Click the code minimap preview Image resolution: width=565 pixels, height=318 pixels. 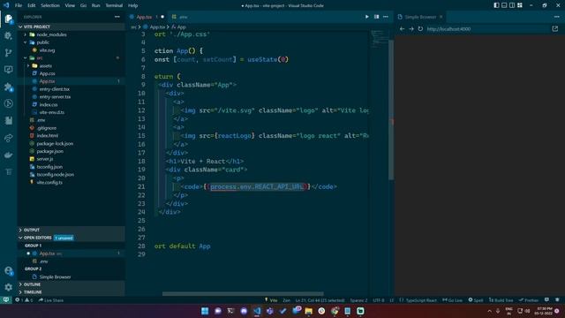pos(379,40)
